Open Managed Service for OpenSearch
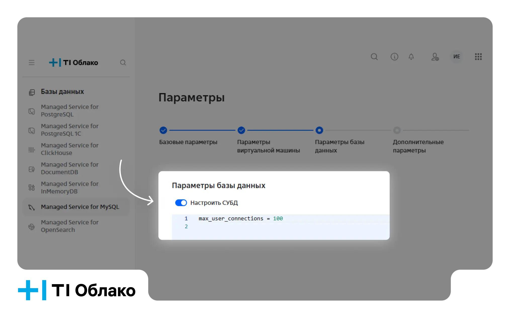The height and width of the screenshot is (318, 510). (70, 226)
